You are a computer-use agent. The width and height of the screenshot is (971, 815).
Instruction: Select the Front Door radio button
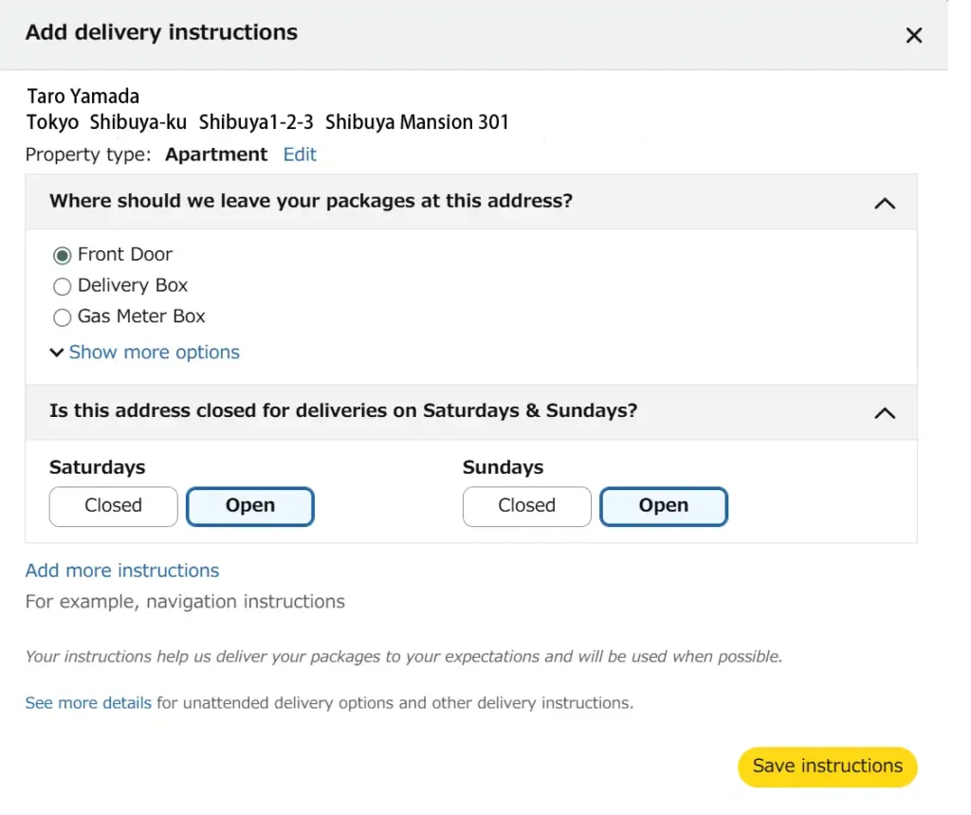[63, 255]
